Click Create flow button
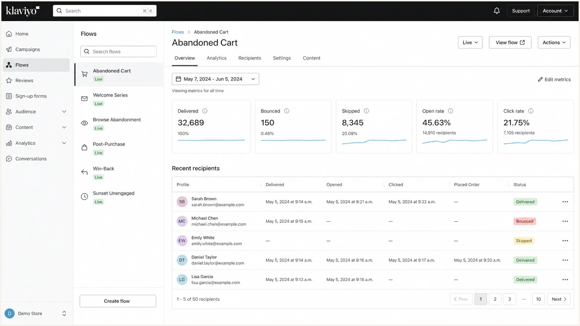This screenshot has width=580, height=326. coord(118,301)
